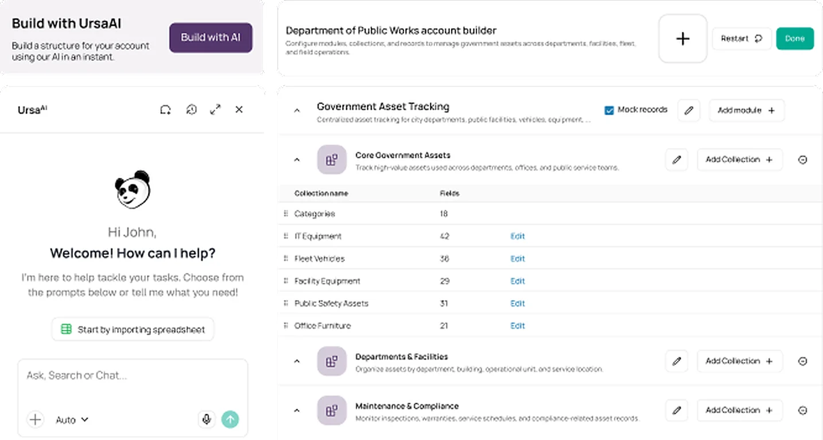Open chat history clock icon
This screenshot has width=823, height=440.
click(192, 110)
